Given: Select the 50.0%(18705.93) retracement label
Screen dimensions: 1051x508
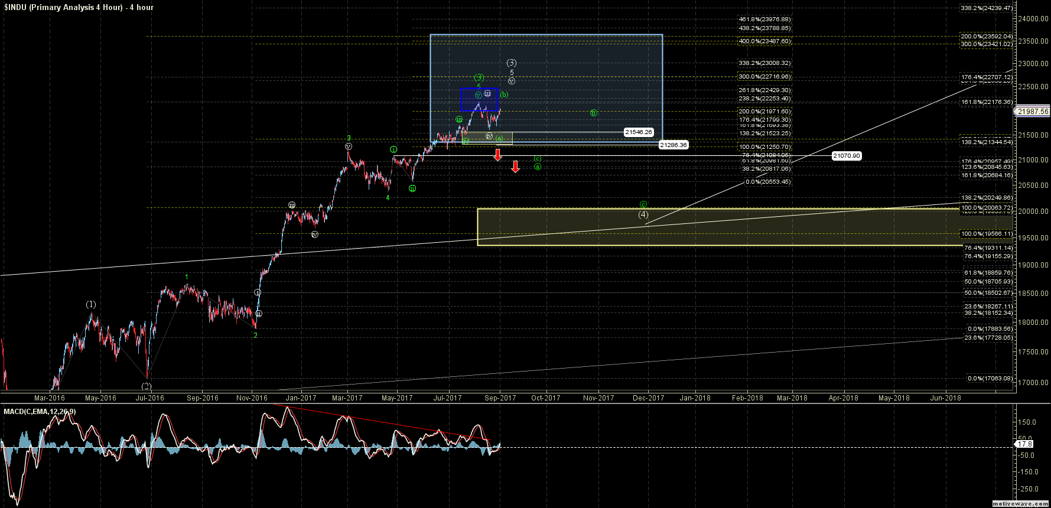Looking at the screenshot, I should point(988,281).
